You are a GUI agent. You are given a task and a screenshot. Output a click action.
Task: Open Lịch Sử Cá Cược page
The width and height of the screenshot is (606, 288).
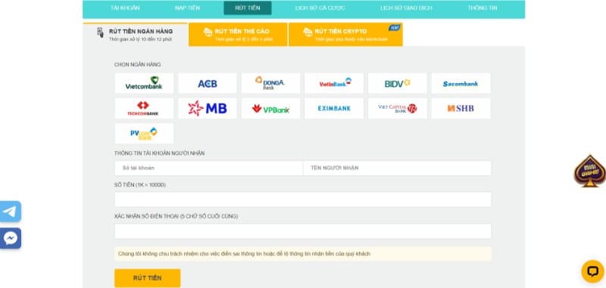(x=320, y=8)
